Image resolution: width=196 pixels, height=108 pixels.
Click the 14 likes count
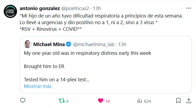coord(108,101)
